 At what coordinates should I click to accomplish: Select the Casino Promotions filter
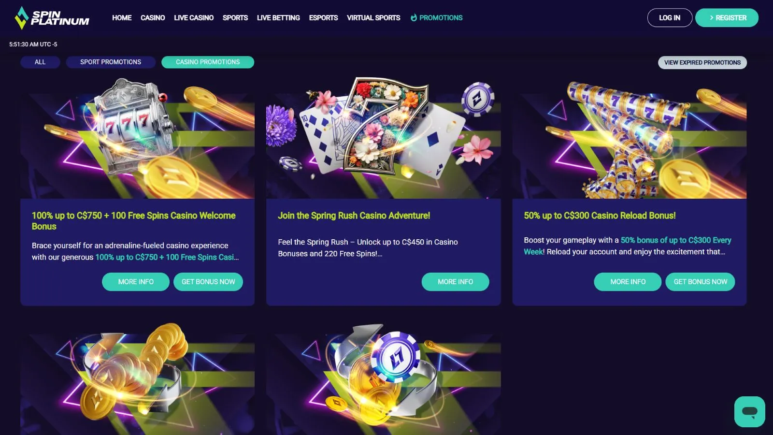click(208, 62)
